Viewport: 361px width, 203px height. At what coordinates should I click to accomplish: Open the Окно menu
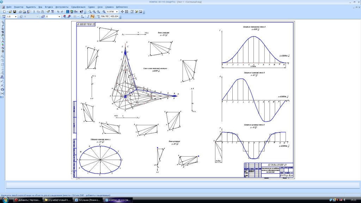100,7
